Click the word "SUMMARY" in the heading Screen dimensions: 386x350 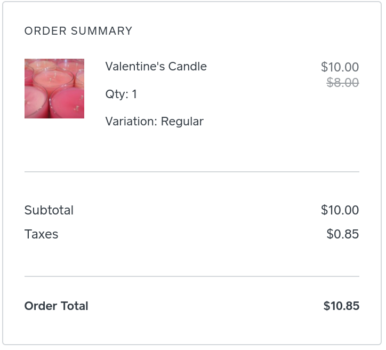coord(101,31)
